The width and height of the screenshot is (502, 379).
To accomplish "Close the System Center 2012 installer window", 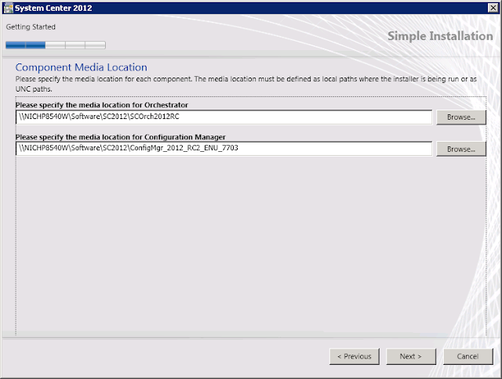I will (493, 8).
